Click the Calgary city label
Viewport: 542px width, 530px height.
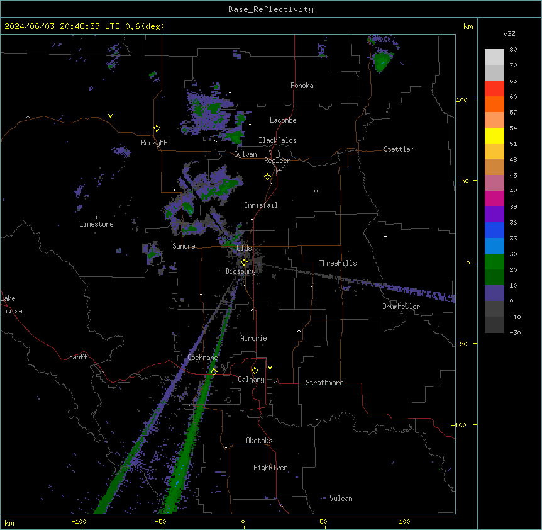point(251,380)
